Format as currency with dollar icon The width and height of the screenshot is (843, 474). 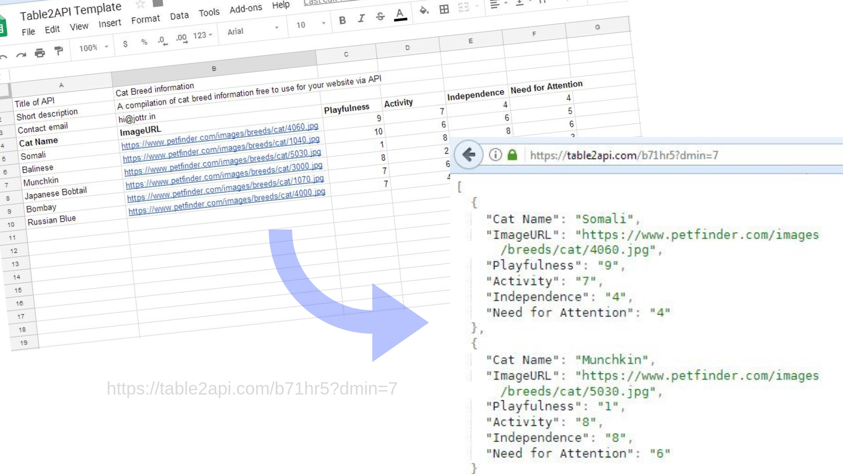[x=126, y=44]
